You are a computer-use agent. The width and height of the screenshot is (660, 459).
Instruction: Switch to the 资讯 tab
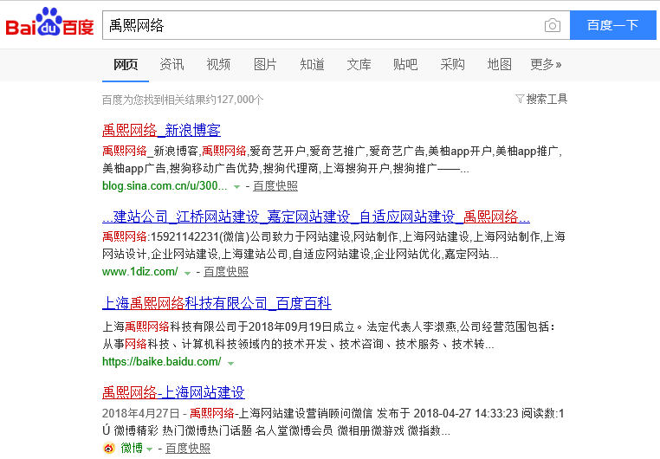[171, 64]
